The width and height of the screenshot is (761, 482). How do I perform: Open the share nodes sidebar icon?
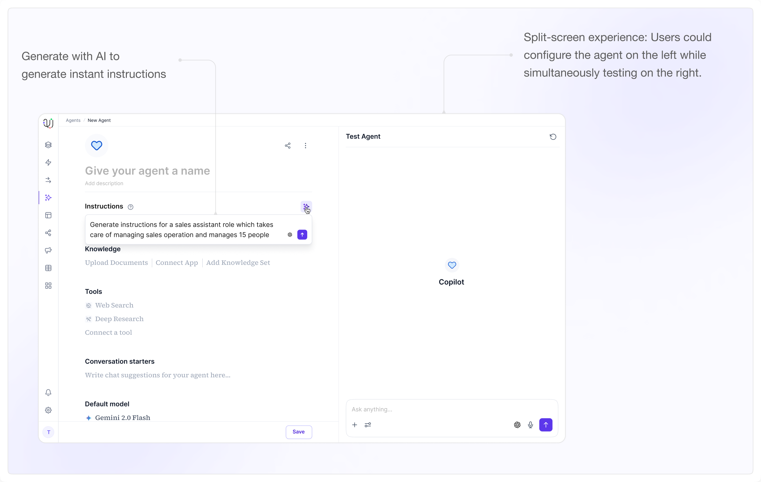[48, 233]
